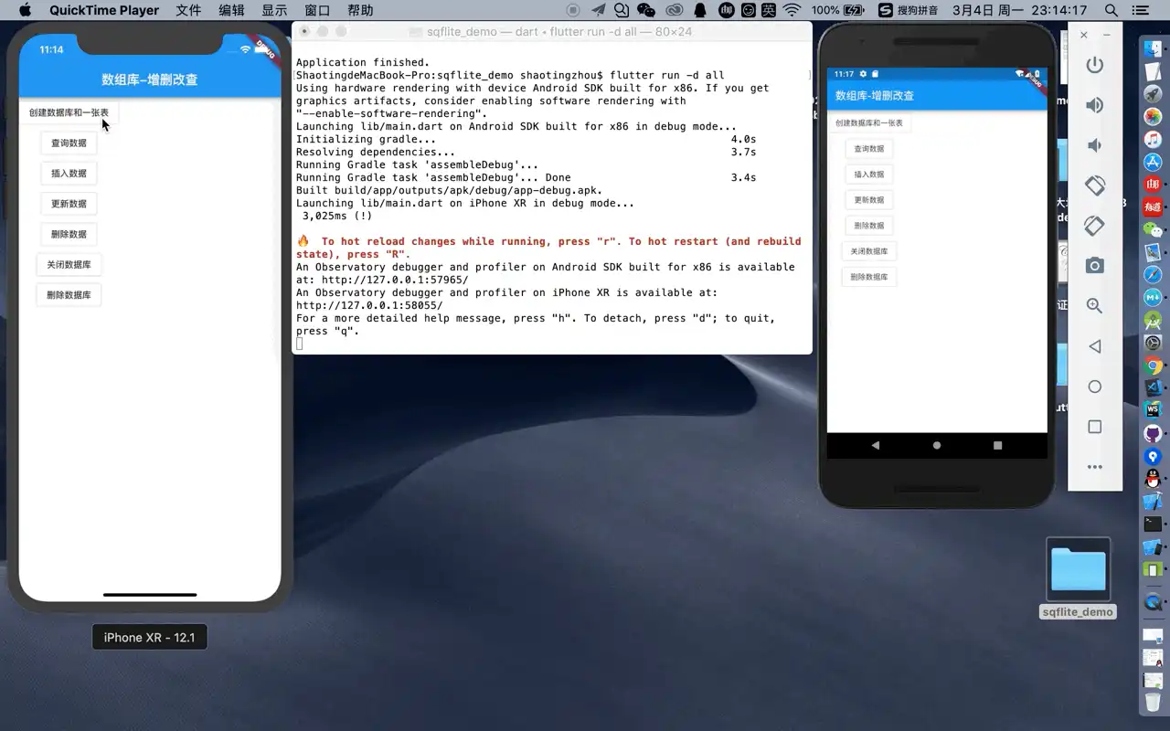This screenshot has width=1170, height=731.
Task: Open iTunes from the Dock
Action: 1153,139
